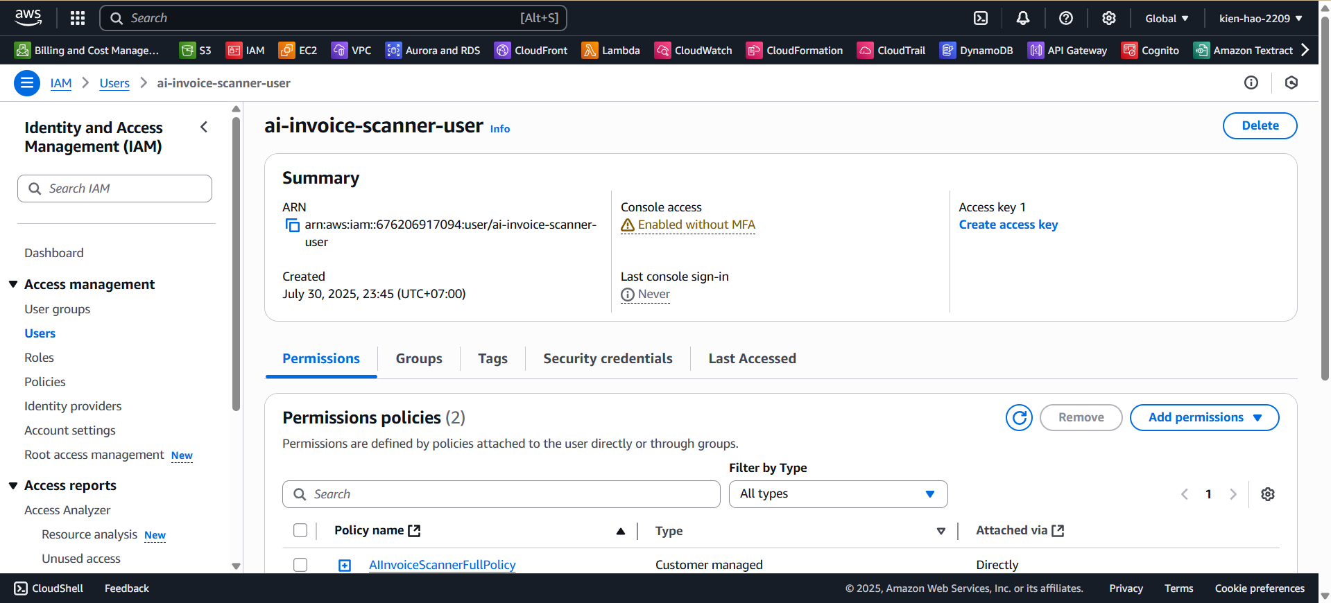Refresh the permissions policies list
Image resolution: width=1331 pixels, height=603 pixels.
click(x=1020, y=418)
